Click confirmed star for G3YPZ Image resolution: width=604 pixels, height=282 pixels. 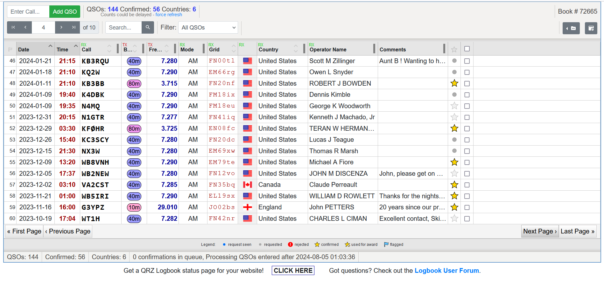pyautogui.click(x=454, y=207)
